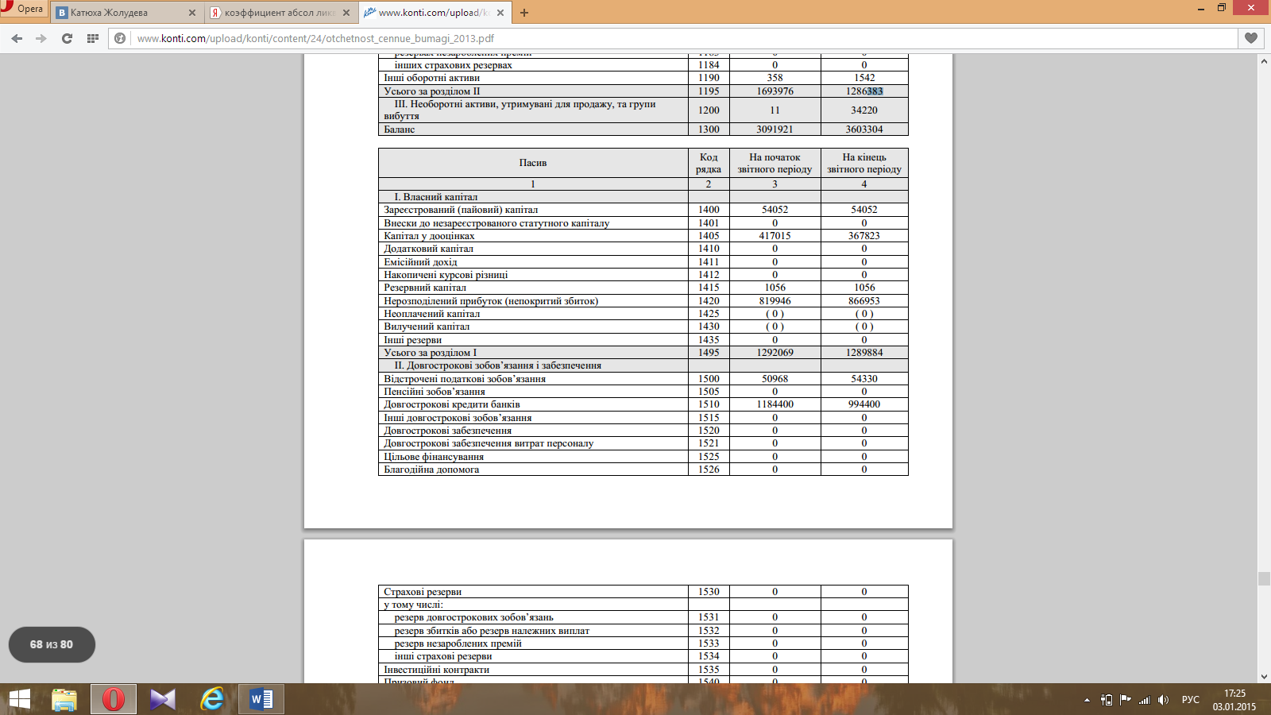1271x715 pixels.
Task: Click the partially highlighted value 1286383
Action: pos(864,91)
